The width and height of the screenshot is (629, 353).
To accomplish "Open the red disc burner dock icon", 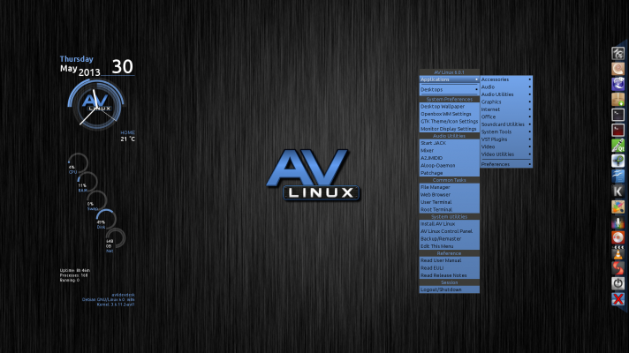I will coord(618,237).
